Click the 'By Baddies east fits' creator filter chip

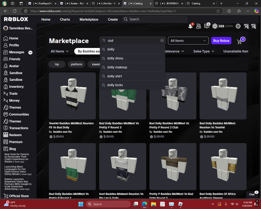[x=87, y=51]
